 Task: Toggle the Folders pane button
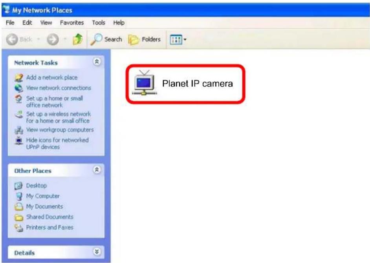[145, 39]
